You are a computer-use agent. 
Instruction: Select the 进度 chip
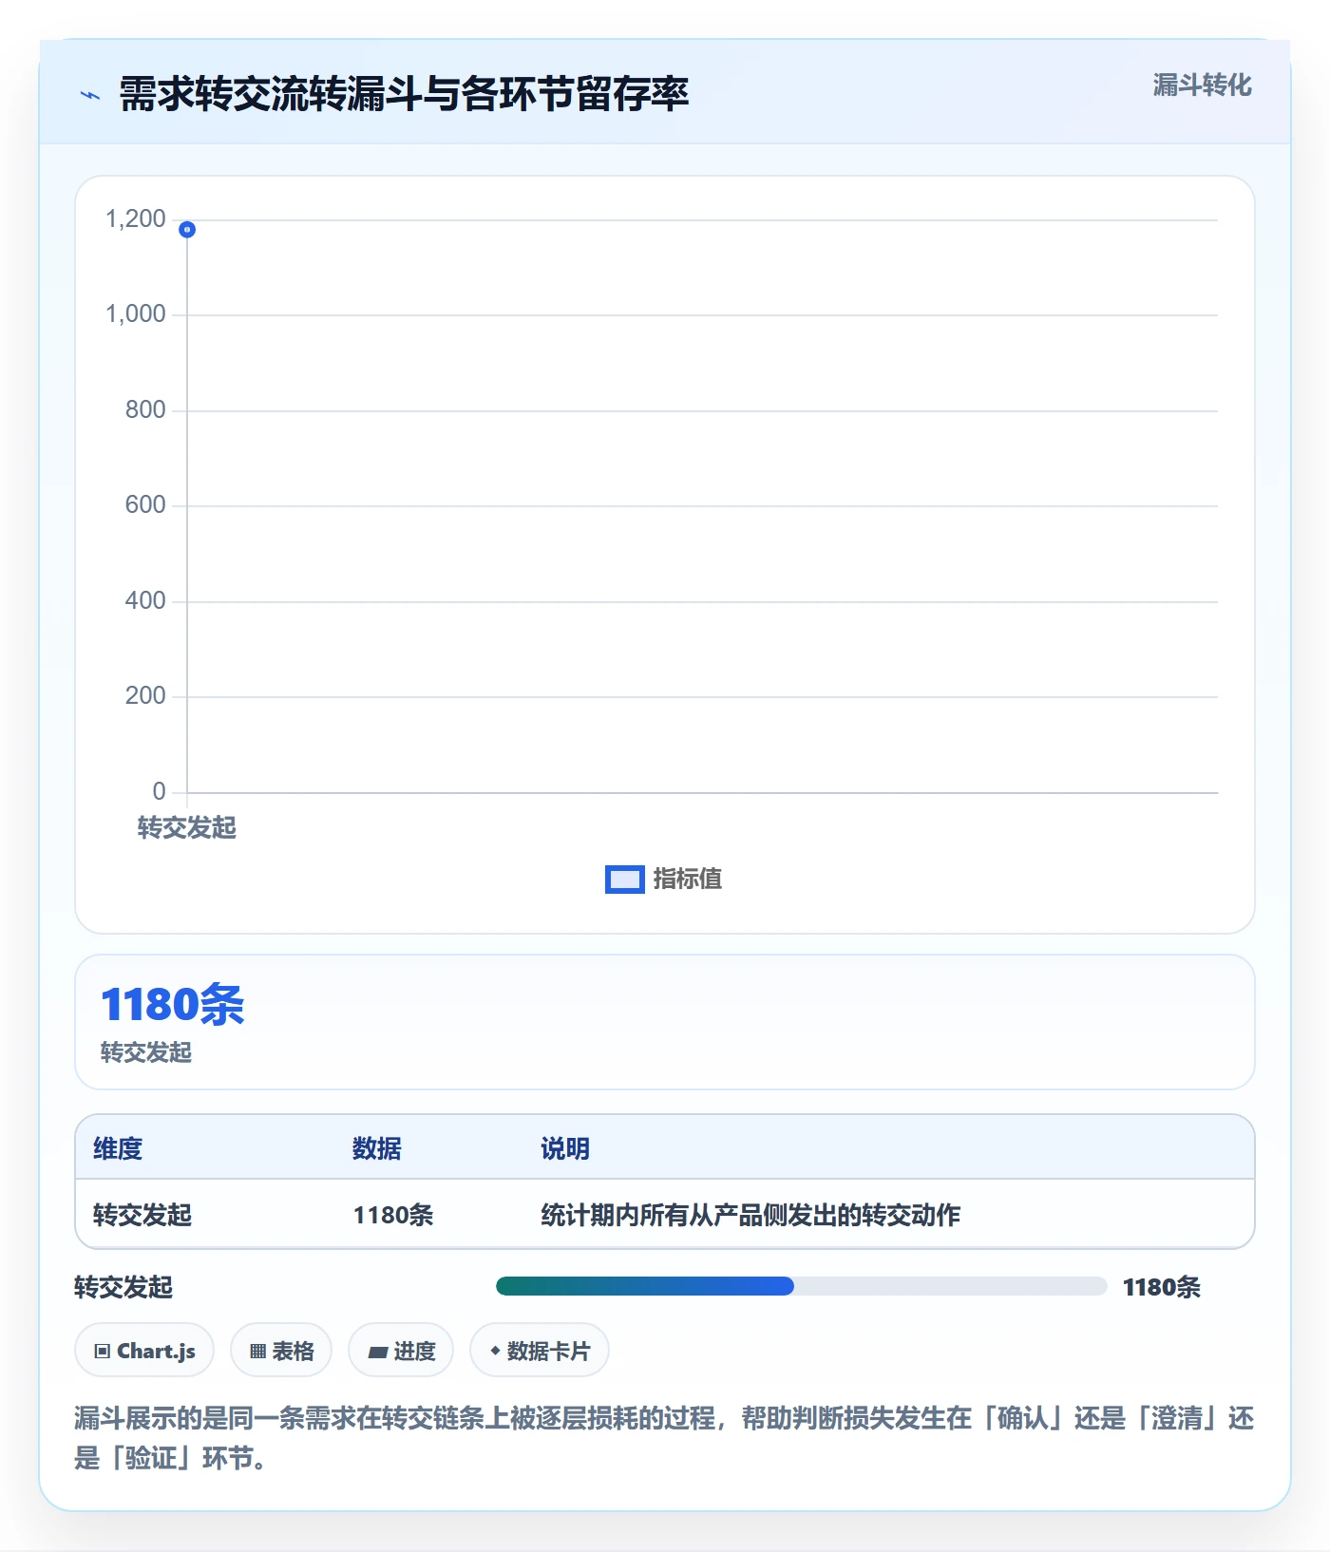(401, 1351)
